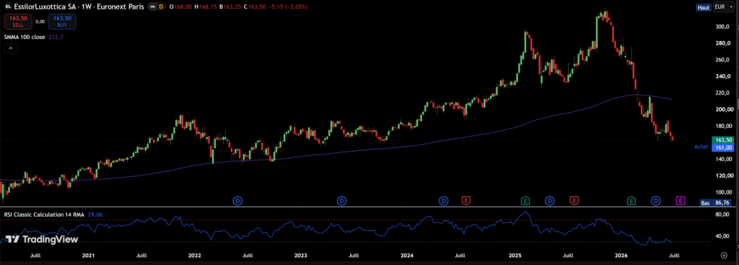Screen dimensions: 739x265
Task: Click the high price H168,15 value
Action: (205, 6)
